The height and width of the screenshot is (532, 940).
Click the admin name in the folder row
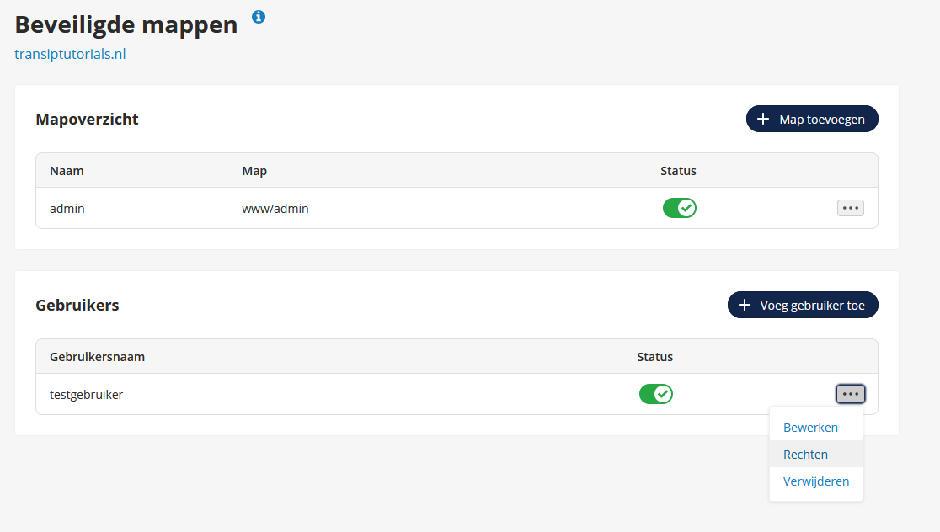pos(67,209)
